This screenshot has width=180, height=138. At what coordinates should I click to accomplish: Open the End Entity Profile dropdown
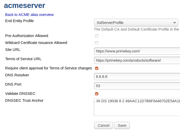pyautogui.click(x=136, y=23)
